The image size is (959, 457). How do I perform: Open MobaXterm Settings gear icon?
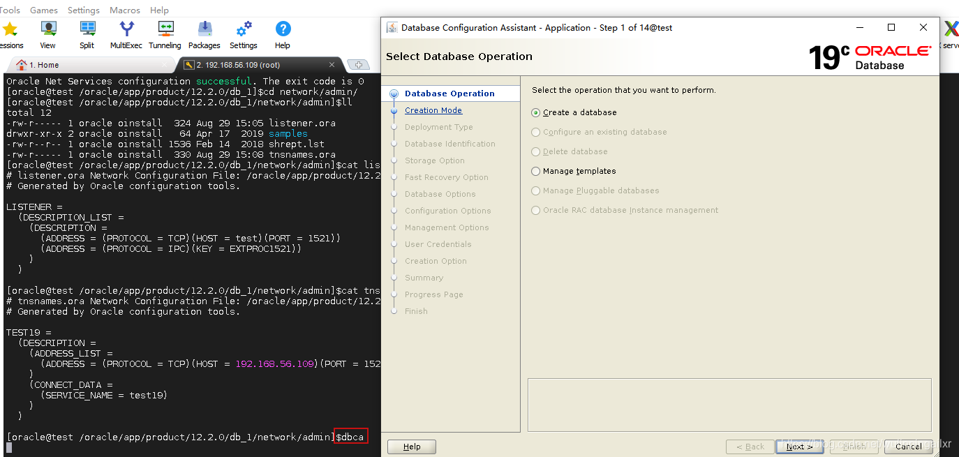(244, 34)
